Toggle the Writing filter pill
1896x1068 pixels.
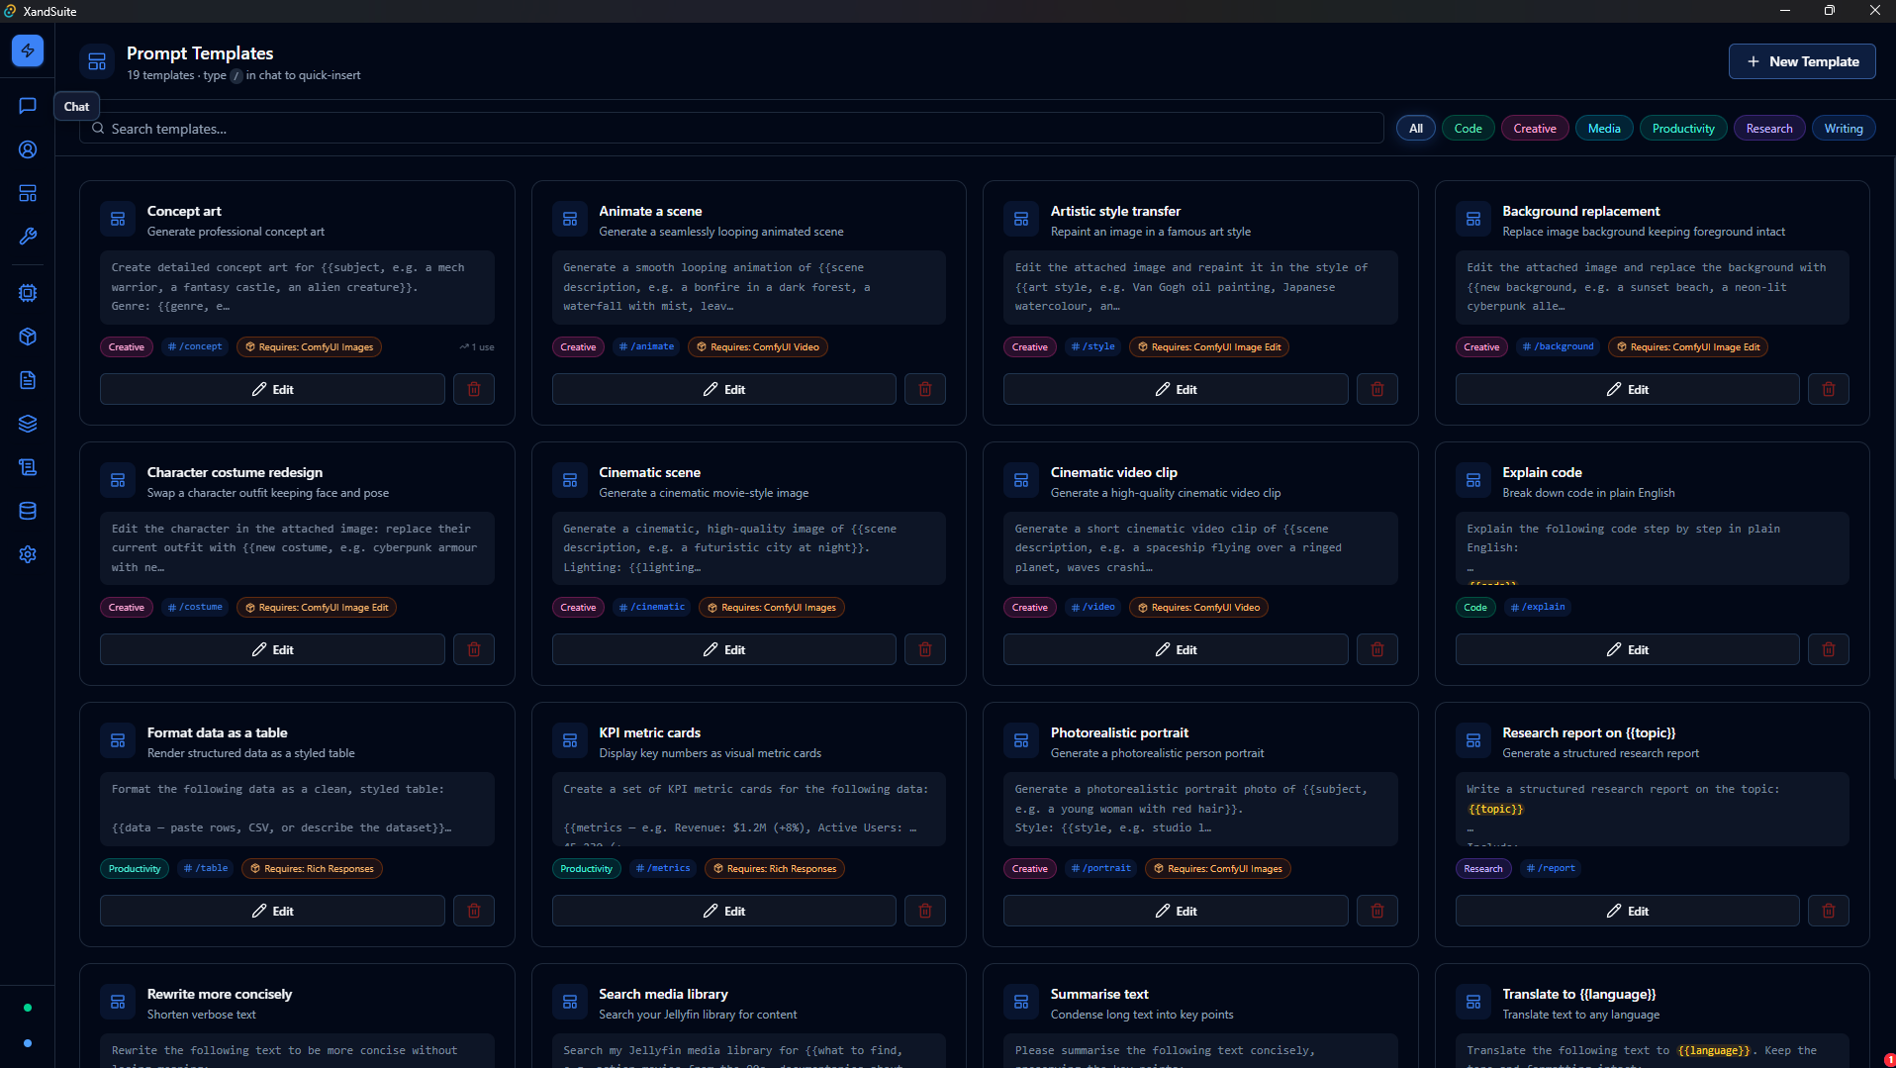coord(1844,128)
